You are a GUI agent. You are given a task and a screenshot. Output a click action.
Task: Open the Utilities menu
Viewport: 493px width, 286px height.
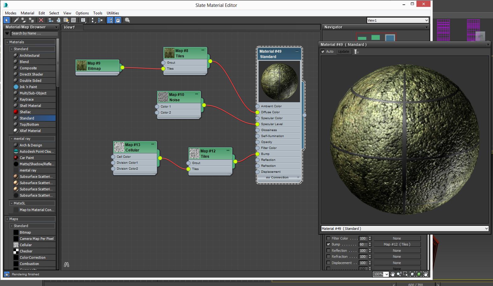pos(113,13)
